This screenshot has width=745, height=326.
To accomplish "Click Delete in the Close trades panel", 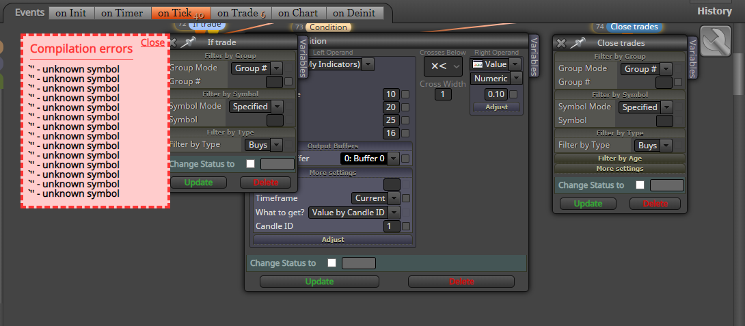I will pyautogui.click(x=655, y=204).
